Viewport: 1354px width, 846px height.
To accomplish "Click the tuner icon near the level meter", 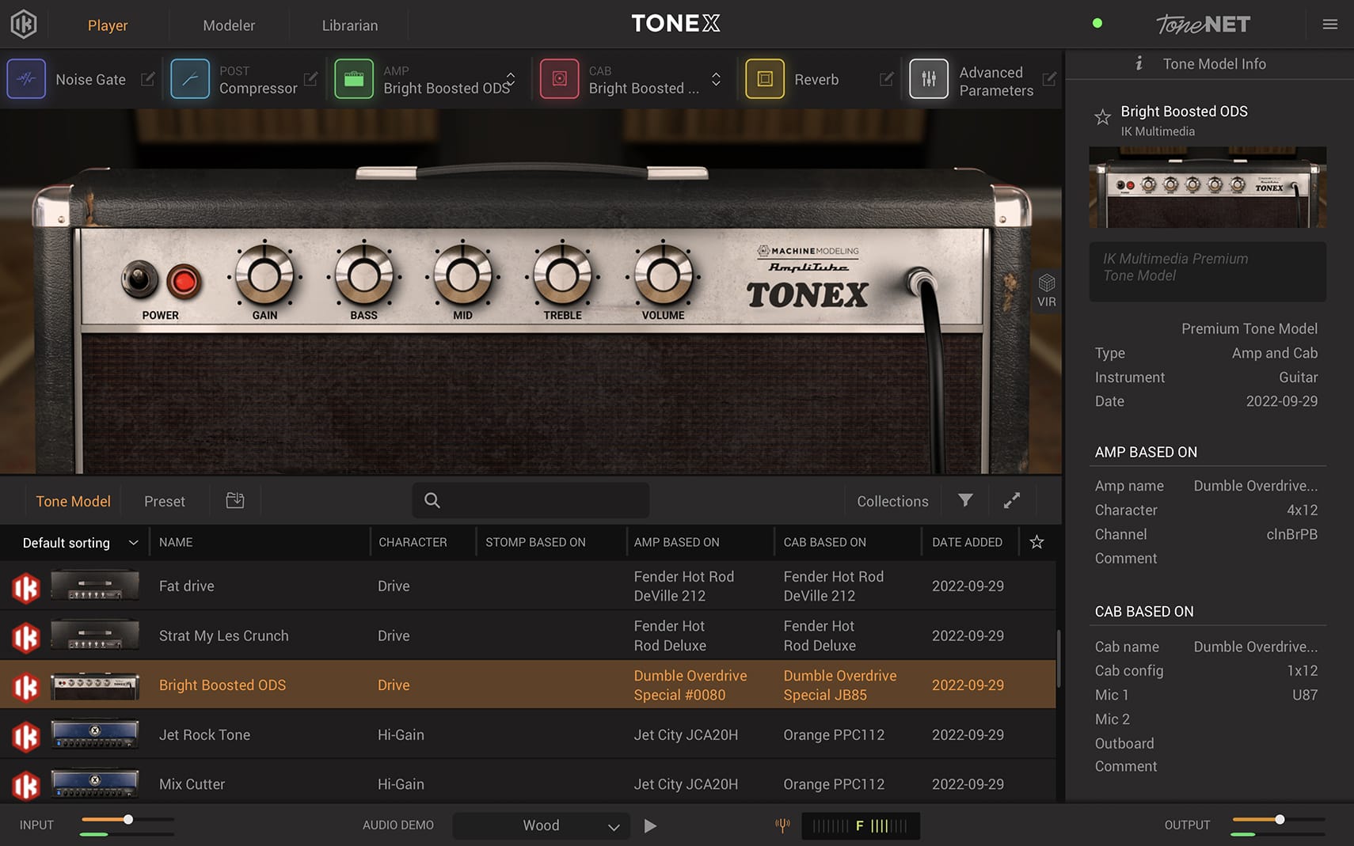I will (782, 825).
